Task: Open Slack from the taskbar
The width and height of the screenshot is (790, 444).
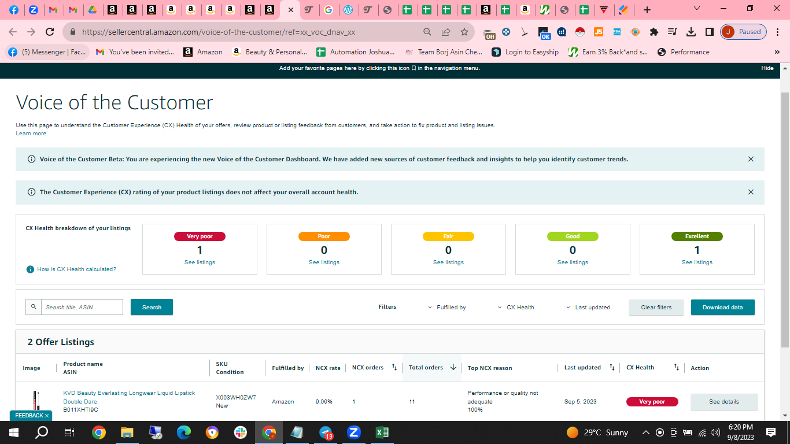Action: tap(241, 432)
